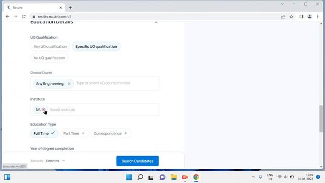The height and width of the screenshot is (183, 325).
Task: Open network Wi-Fi quick settings
Action: point(280,177)
